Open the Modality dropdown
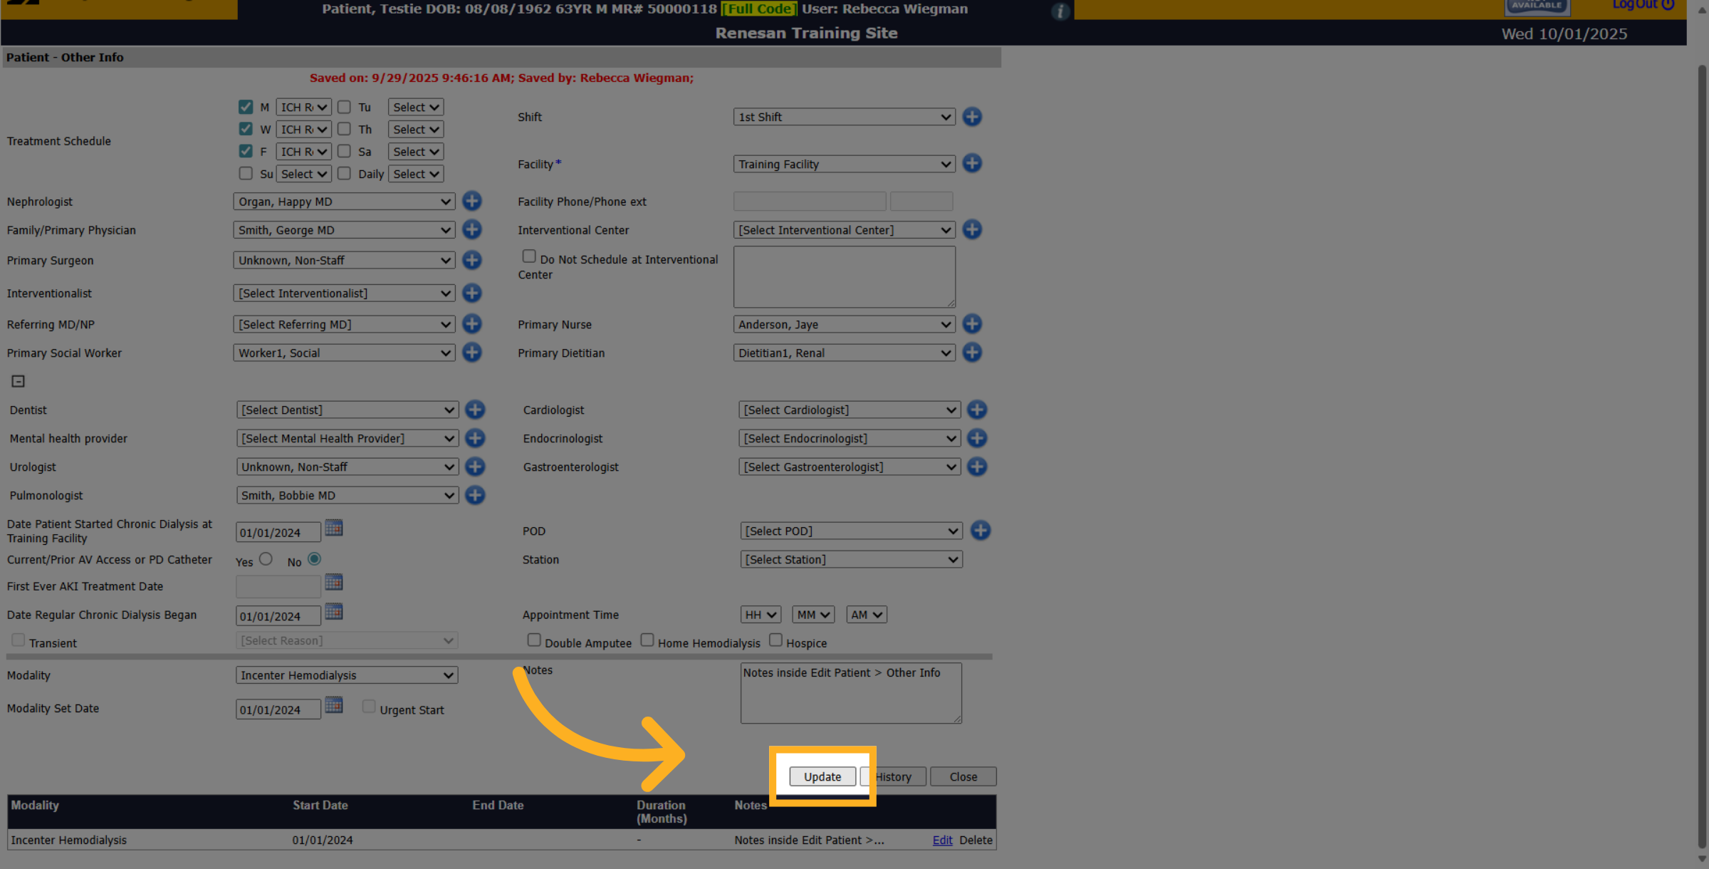Image resolution: width=1709 pixels, height=869 pixels. coord(347,675)
